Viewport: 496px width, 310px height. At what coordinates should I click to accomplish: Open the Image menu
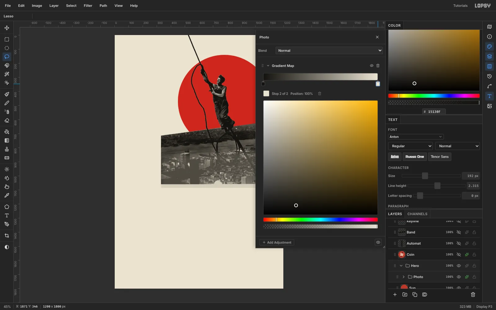pyautogui.click(x=37, y=6)
